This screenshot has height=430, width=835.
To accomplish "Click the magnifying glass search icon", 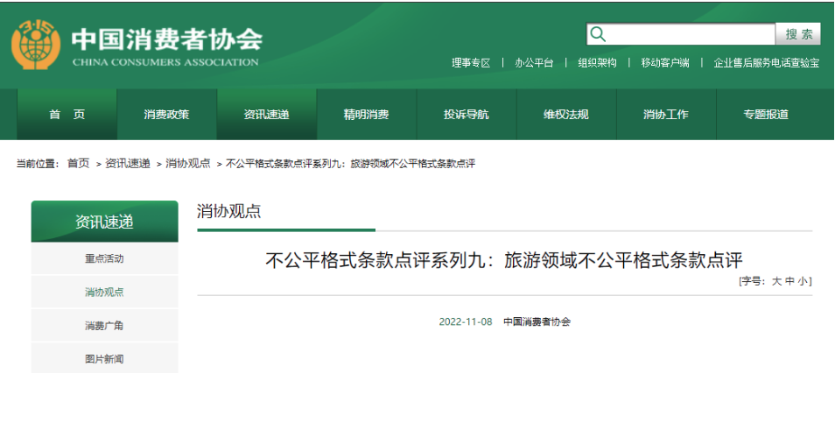I will pos(599,34).
